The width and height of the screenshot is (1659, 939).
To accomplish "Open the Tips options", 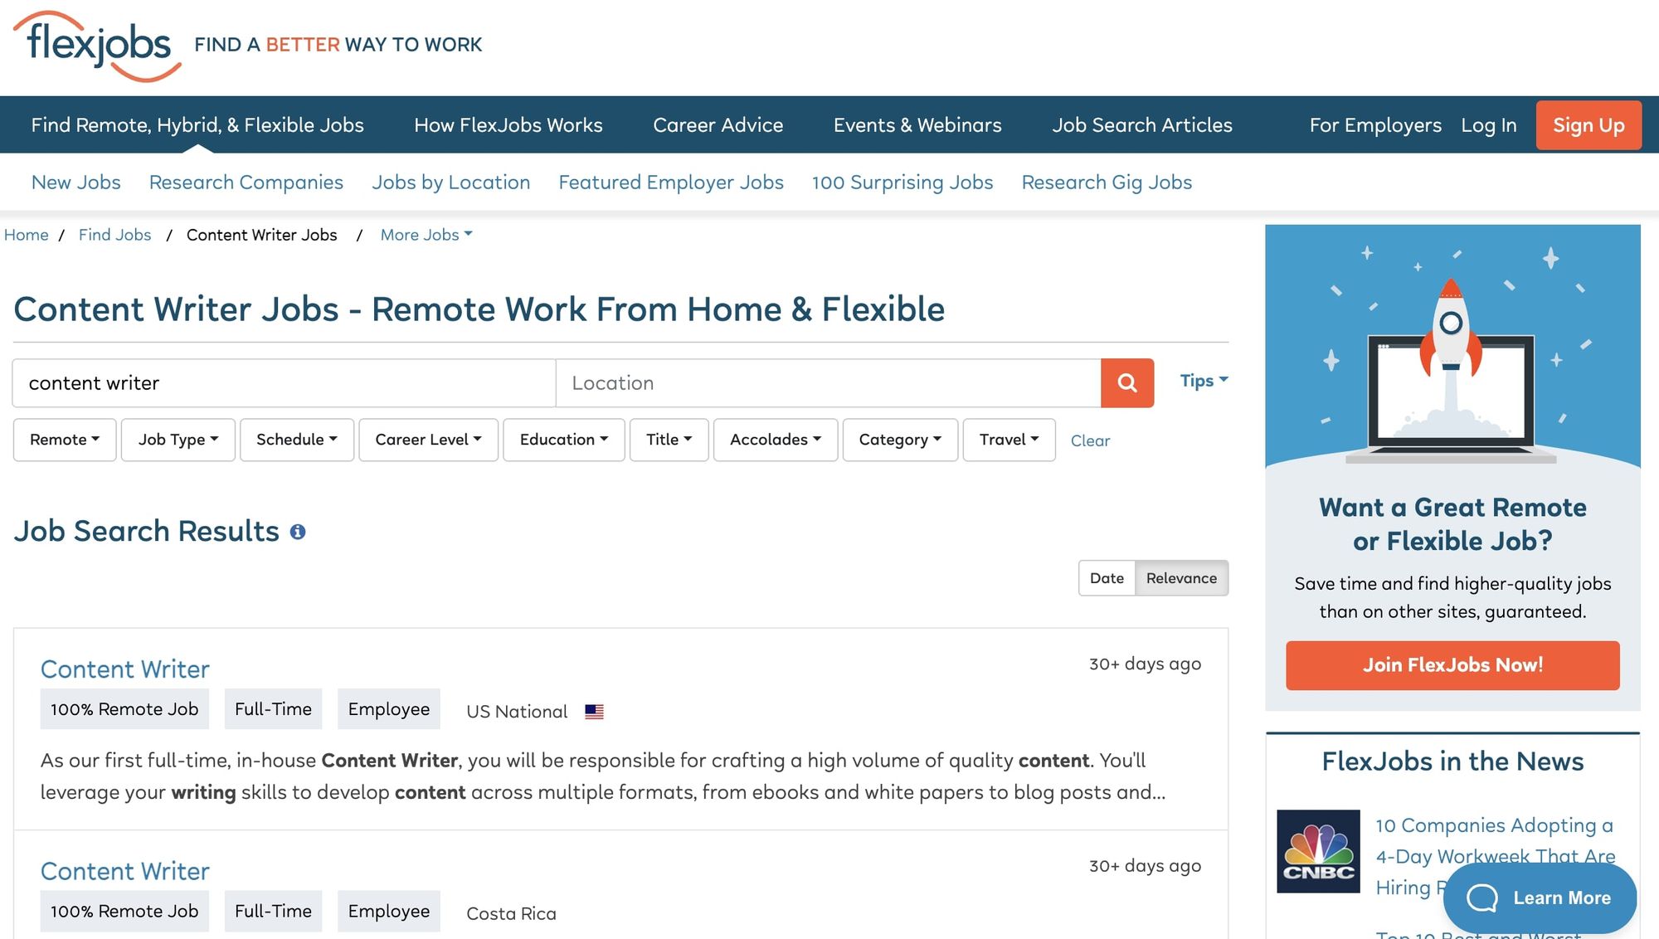I will click(1202, 381).
